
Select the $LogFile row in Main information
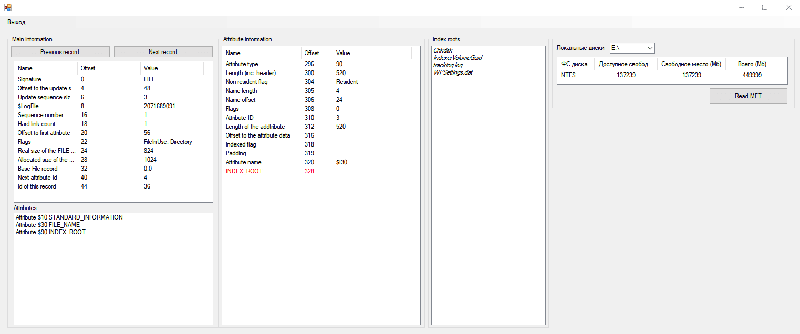pos(113,106)
